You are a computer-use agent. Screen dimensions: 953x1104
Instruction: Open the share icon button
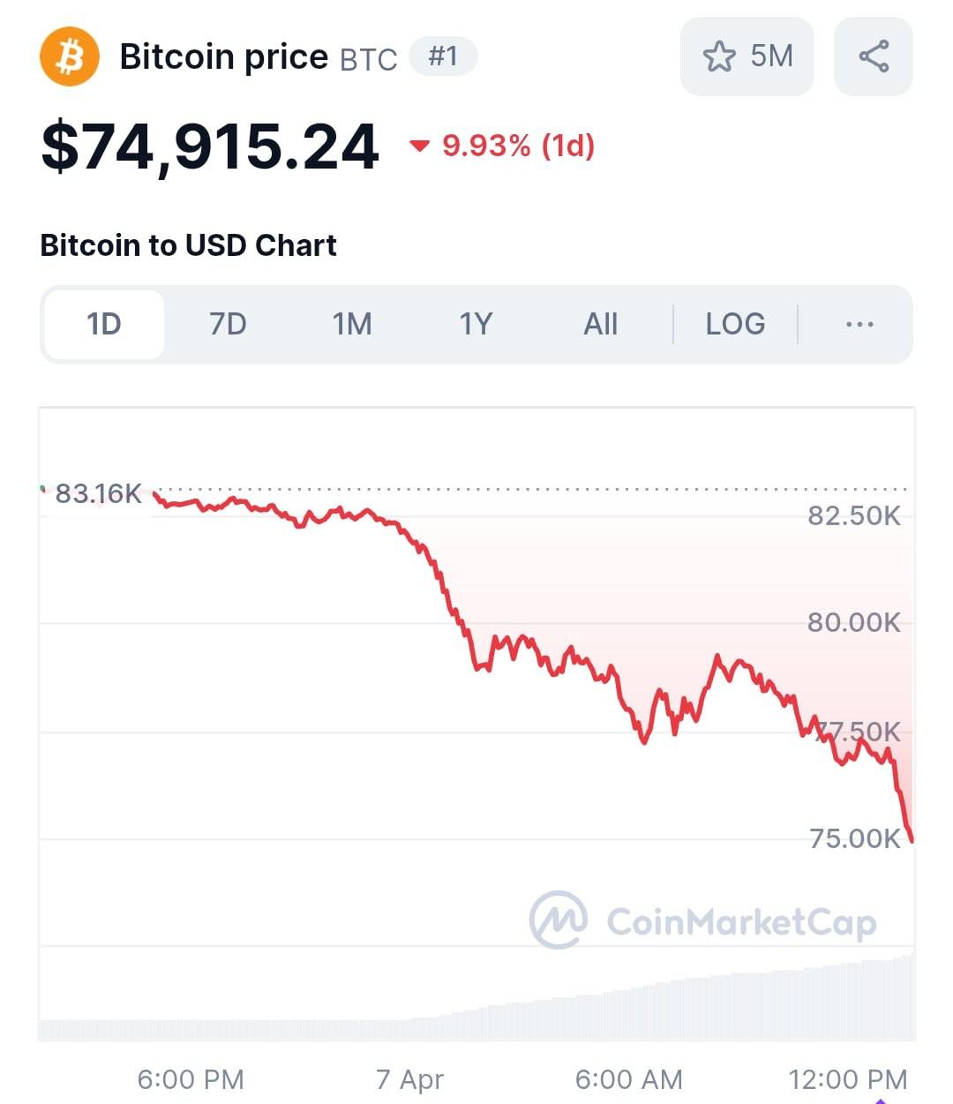coord(873,56)
